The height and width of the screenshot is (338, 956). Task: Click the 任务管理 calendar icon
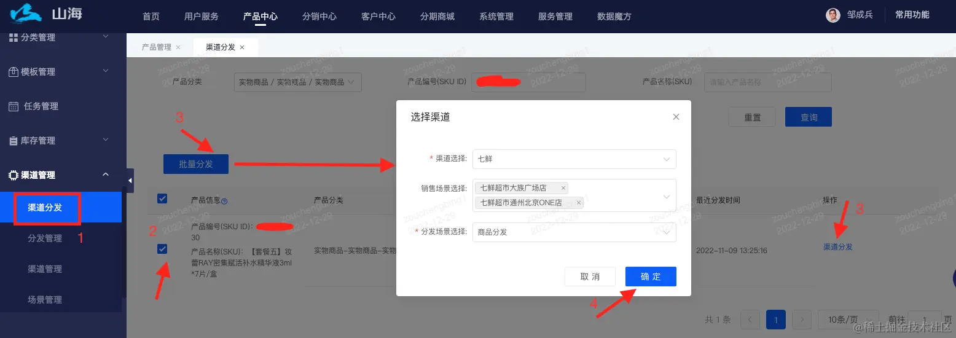tap(14, 106)
